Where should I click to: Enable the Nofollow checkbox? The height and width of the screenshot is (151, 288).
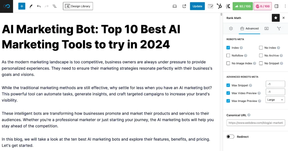coord(228,56)
